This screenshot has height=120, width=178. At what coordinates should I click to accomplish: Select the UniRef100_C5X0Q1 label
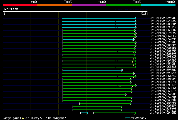[x=163, y=97]
